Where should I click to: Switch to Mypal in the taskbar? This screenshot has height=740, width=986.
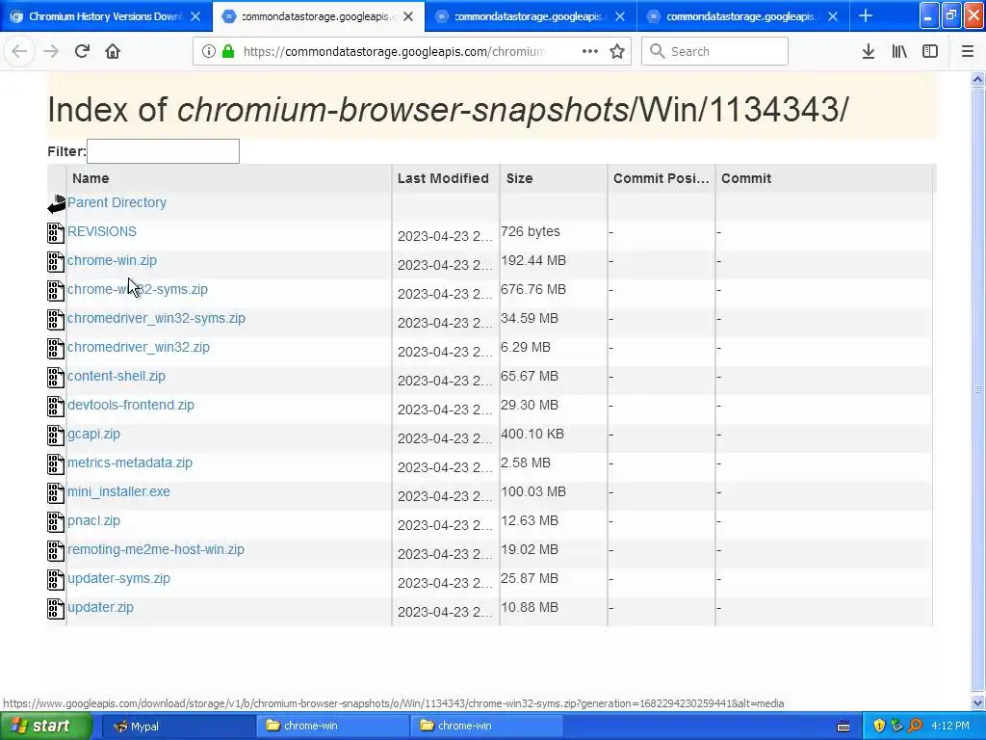coord(177,726)
